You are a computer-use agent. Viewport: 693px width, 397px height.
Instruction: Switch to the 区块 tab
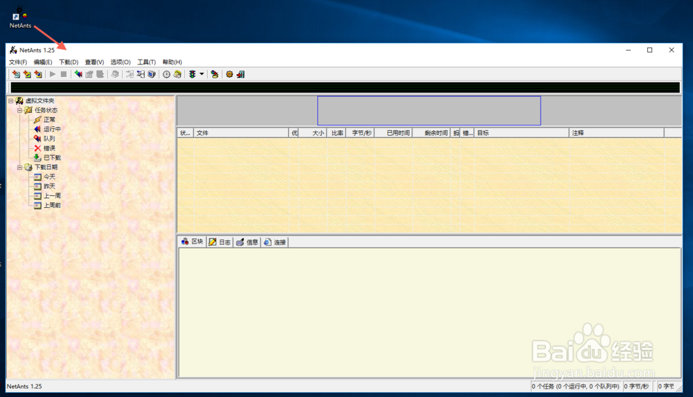pos(192,242)
